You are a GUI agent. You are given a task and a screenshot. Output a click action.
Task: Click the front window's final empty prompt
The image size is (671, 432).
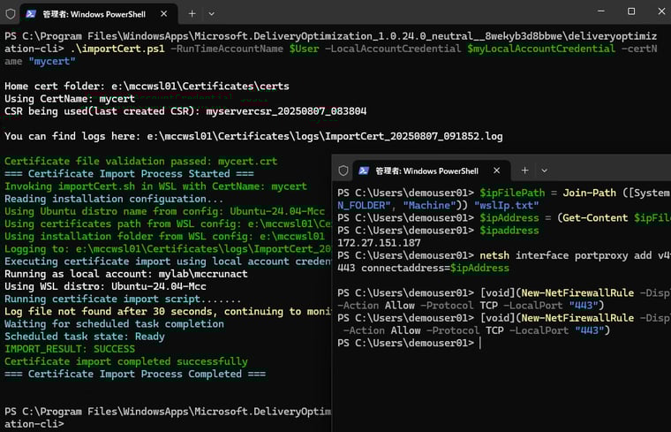point(409,343)
